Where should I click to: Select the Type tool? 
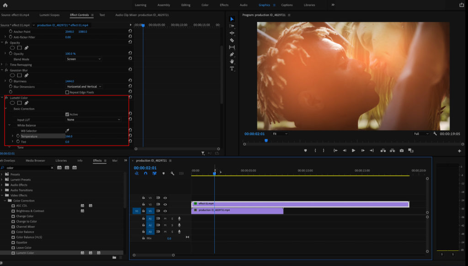click(x=232, y=69)
